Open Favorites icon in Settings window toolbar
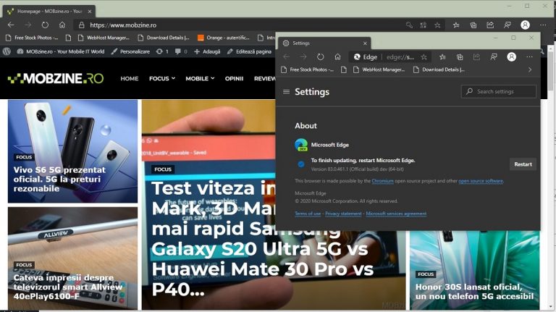Image resolution: width=556 pixels, height=312 pixels. (x=442, y=56)
